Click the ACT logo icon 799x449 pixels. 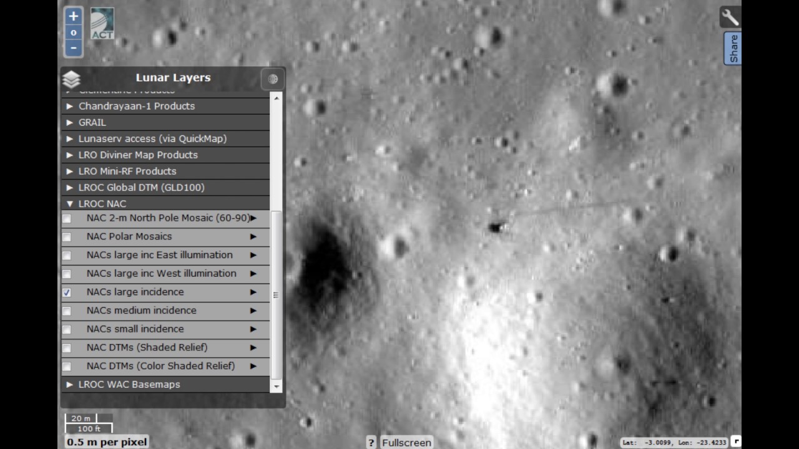coord(102,24)
